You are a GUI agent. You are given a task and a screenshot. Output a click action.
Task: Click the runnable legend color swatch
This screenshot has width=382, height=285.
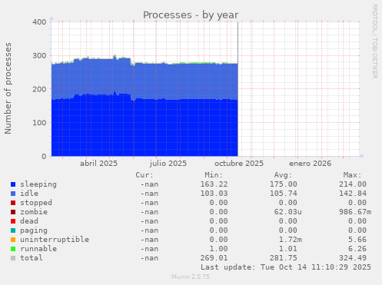[x=13, y=249]
